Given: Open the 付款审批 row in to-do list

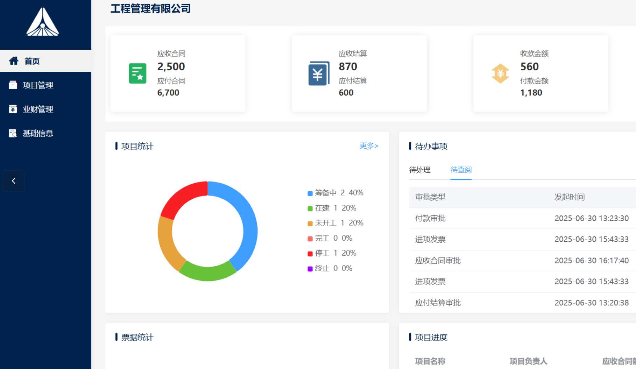Looking at the screenshot, I should pos(430,218).
